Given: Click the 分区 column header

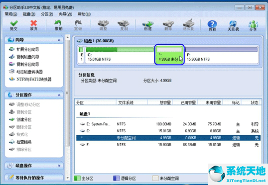Looking at the screenshot, I should [96, 102].
